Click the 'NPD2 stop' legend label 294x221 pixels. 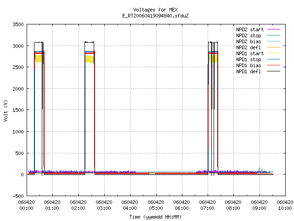(x=249, y=35)
